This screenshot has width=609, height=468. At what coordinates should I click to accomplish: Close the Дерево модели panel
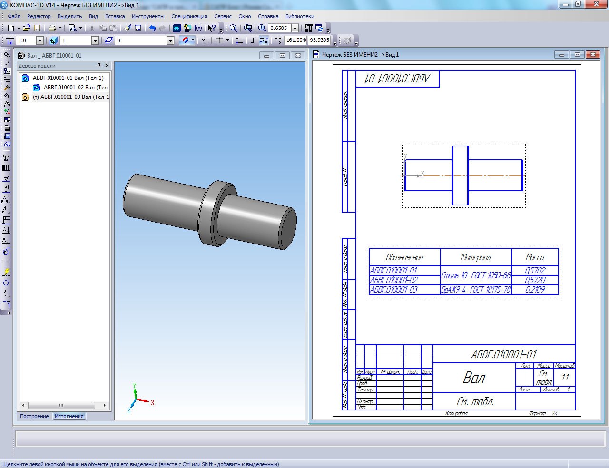107,66
